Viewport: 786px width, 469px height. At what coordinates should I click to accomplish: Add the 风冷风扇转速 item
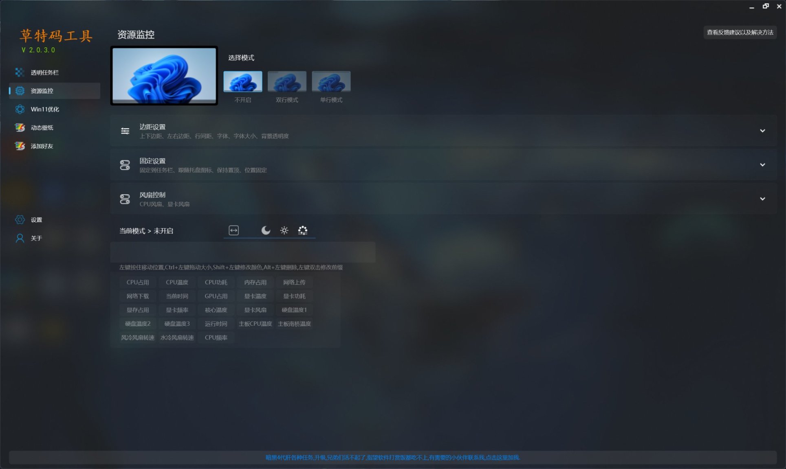pos(138,338)
